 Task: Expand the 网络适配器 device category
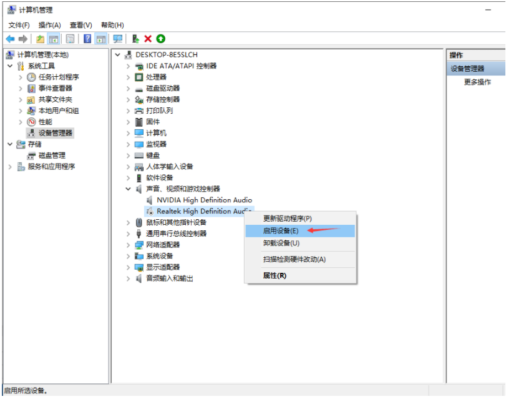pyautogui.click(x=129, y=245)
